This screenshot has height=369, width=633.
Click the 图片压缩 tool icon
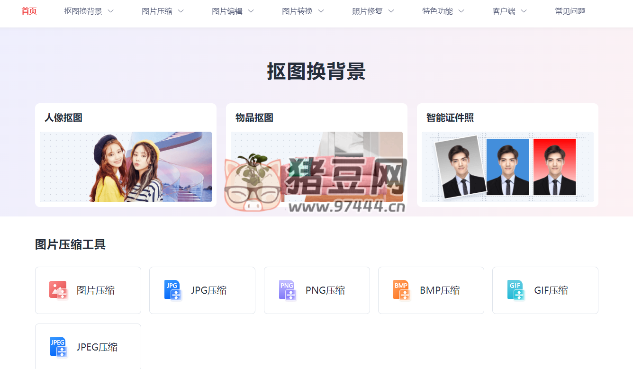(58, 290)
